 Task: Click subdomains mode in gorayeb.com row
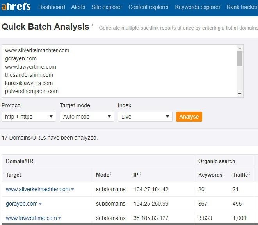[110, 204]
